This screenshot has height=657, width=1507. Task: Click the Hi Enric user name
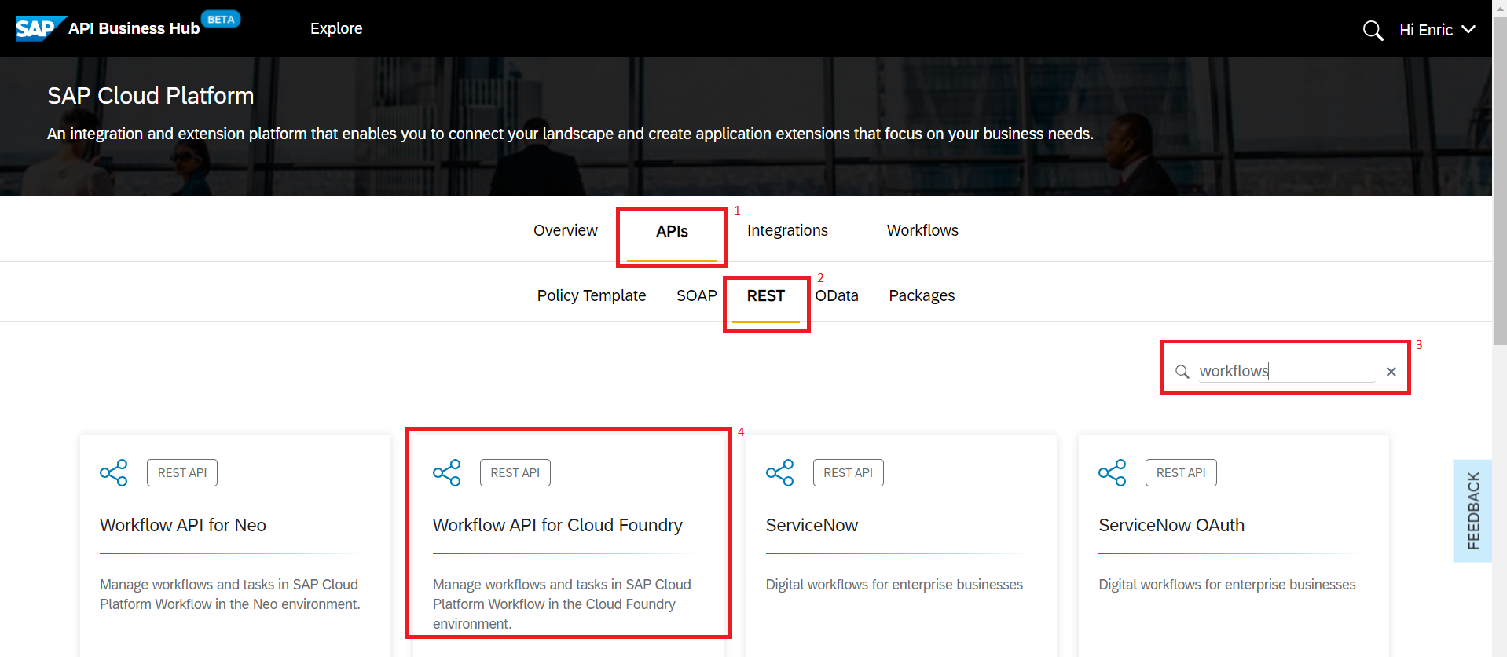(1426, 30)
